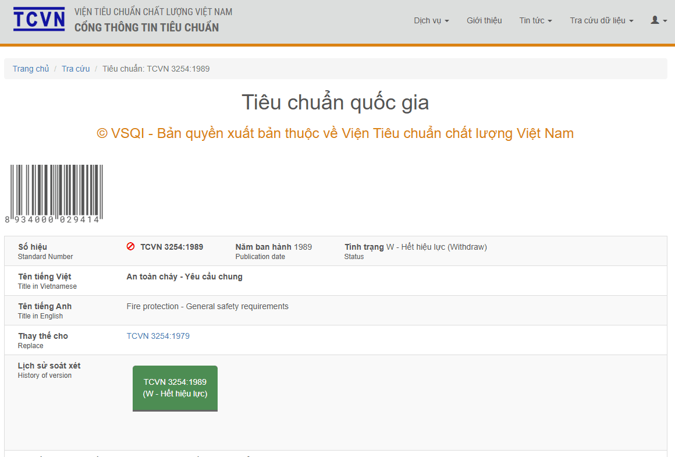Click the VSQI copyright notice text
This screenshot has height=457, width=675.
click(x=335, y=133)
